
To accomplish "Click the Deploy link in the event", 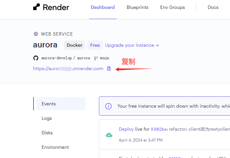I will coord(126,129).
